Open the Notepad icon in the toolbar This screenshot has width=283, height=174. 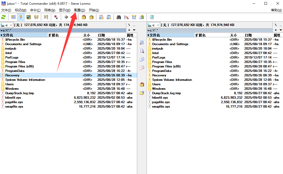tap(152, 17)
